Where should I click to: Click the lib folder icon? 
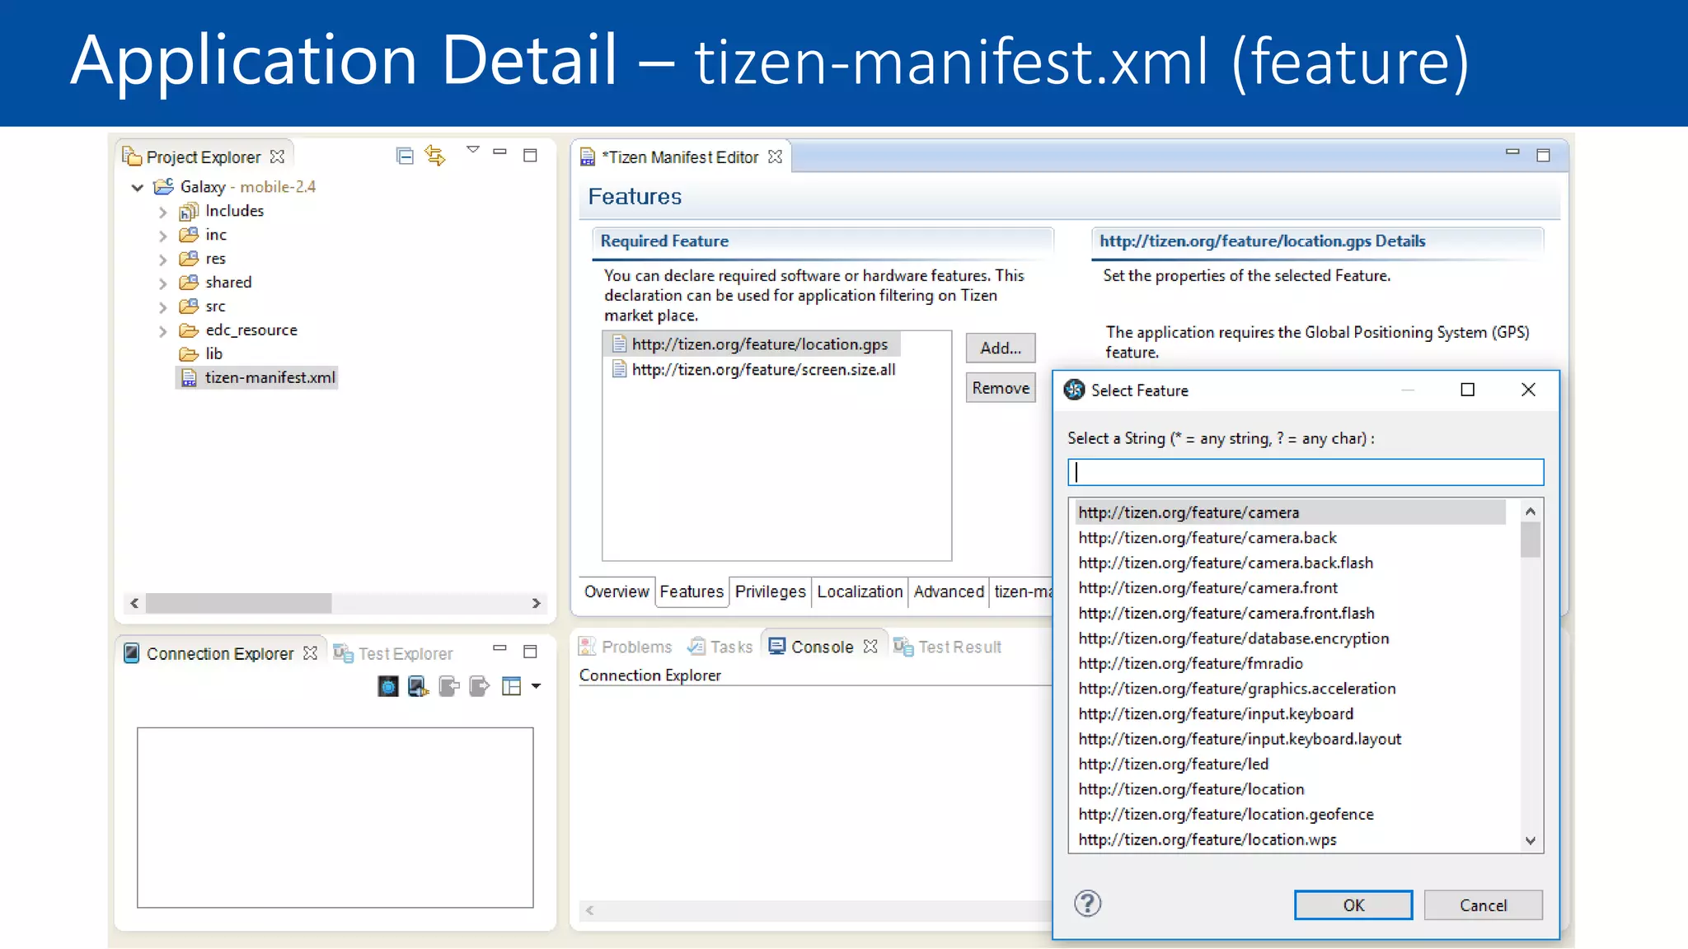pos(189,354)
